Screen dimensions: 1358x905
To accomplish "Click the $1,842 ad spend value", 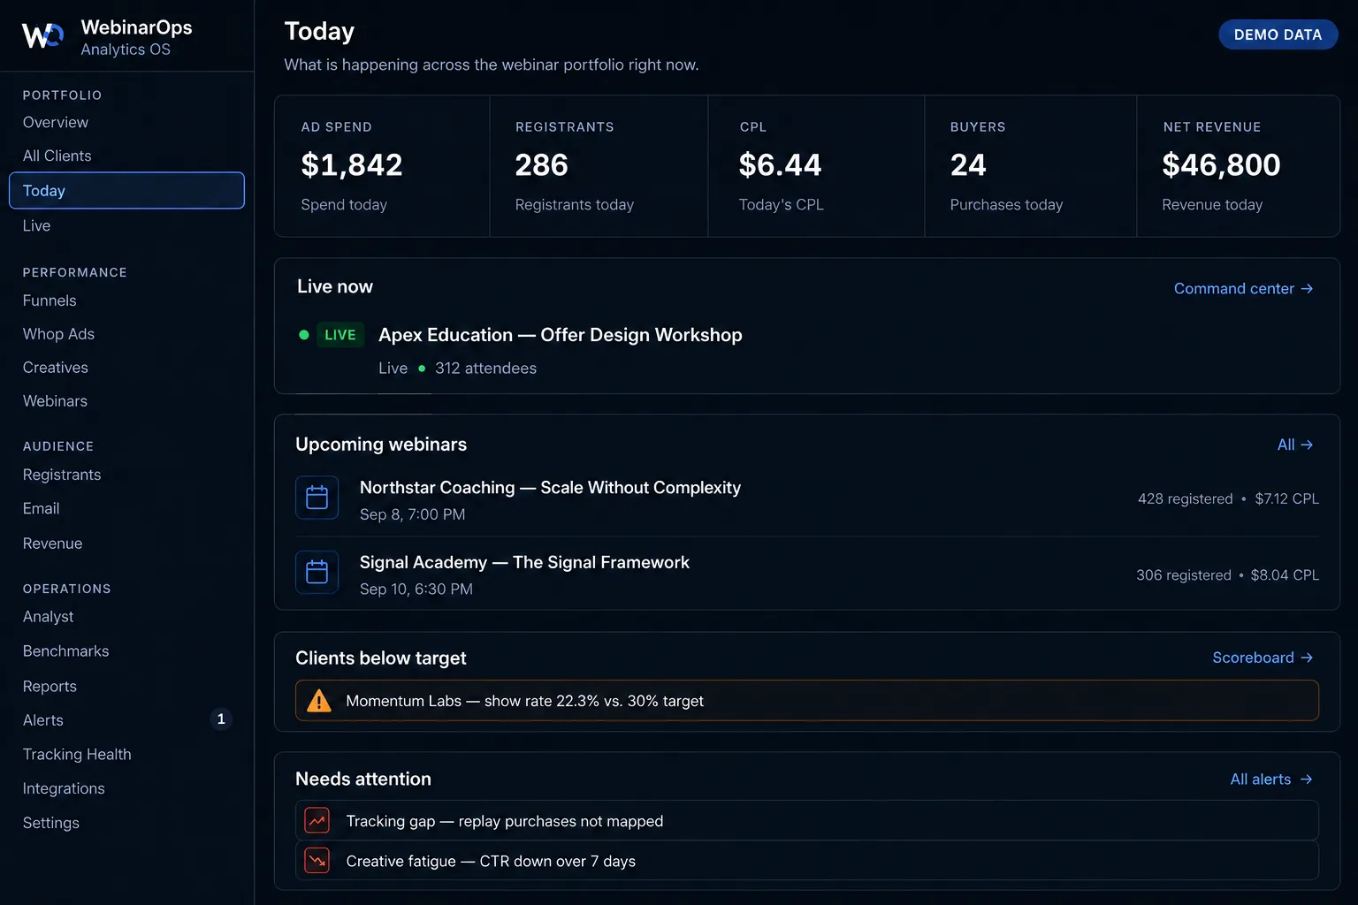I will coord(352,164).
